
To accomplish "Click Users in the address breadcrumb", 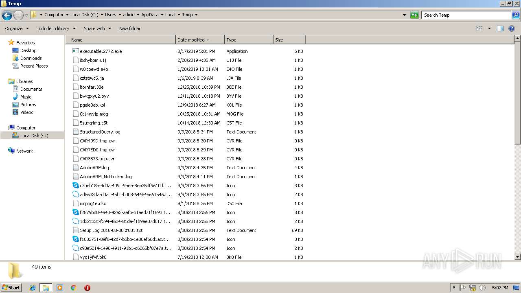I will [x=111, y=15].
